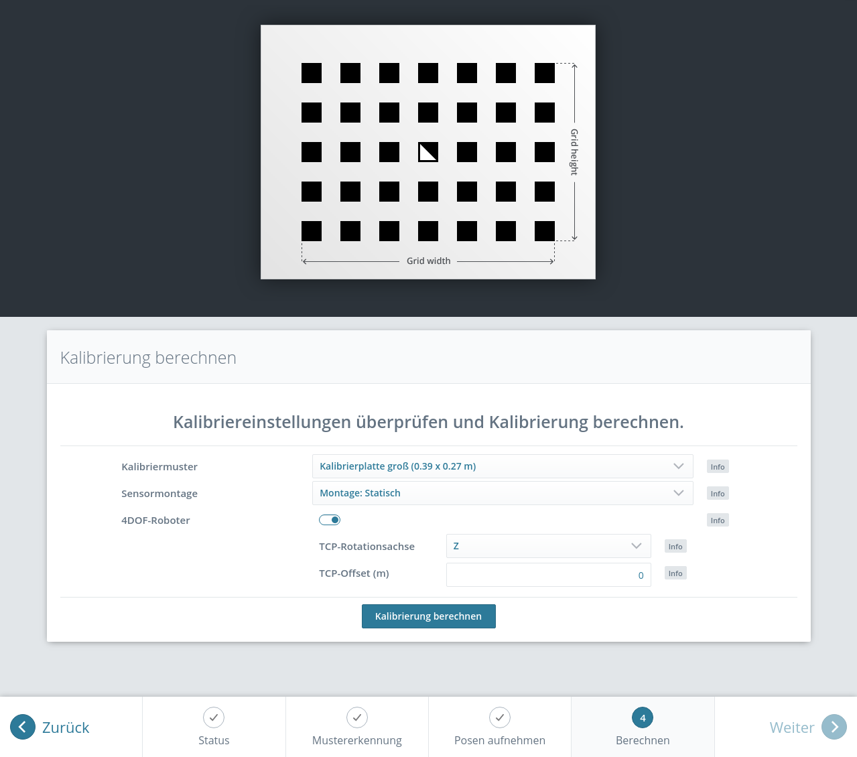Open the Info for Sensormontage

[x=717, y=493]
